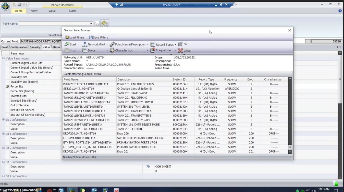
Task: Collapse the Bit 1 Information group
Action: [x=4, y=134]
